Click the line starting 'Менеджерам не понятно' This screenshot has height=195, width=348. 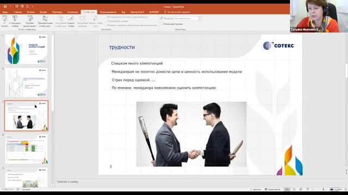point(177,71)
